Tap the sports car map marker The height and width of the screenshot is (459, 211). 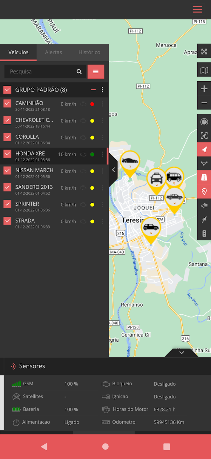pyautogui.click(x=130, y=160)
